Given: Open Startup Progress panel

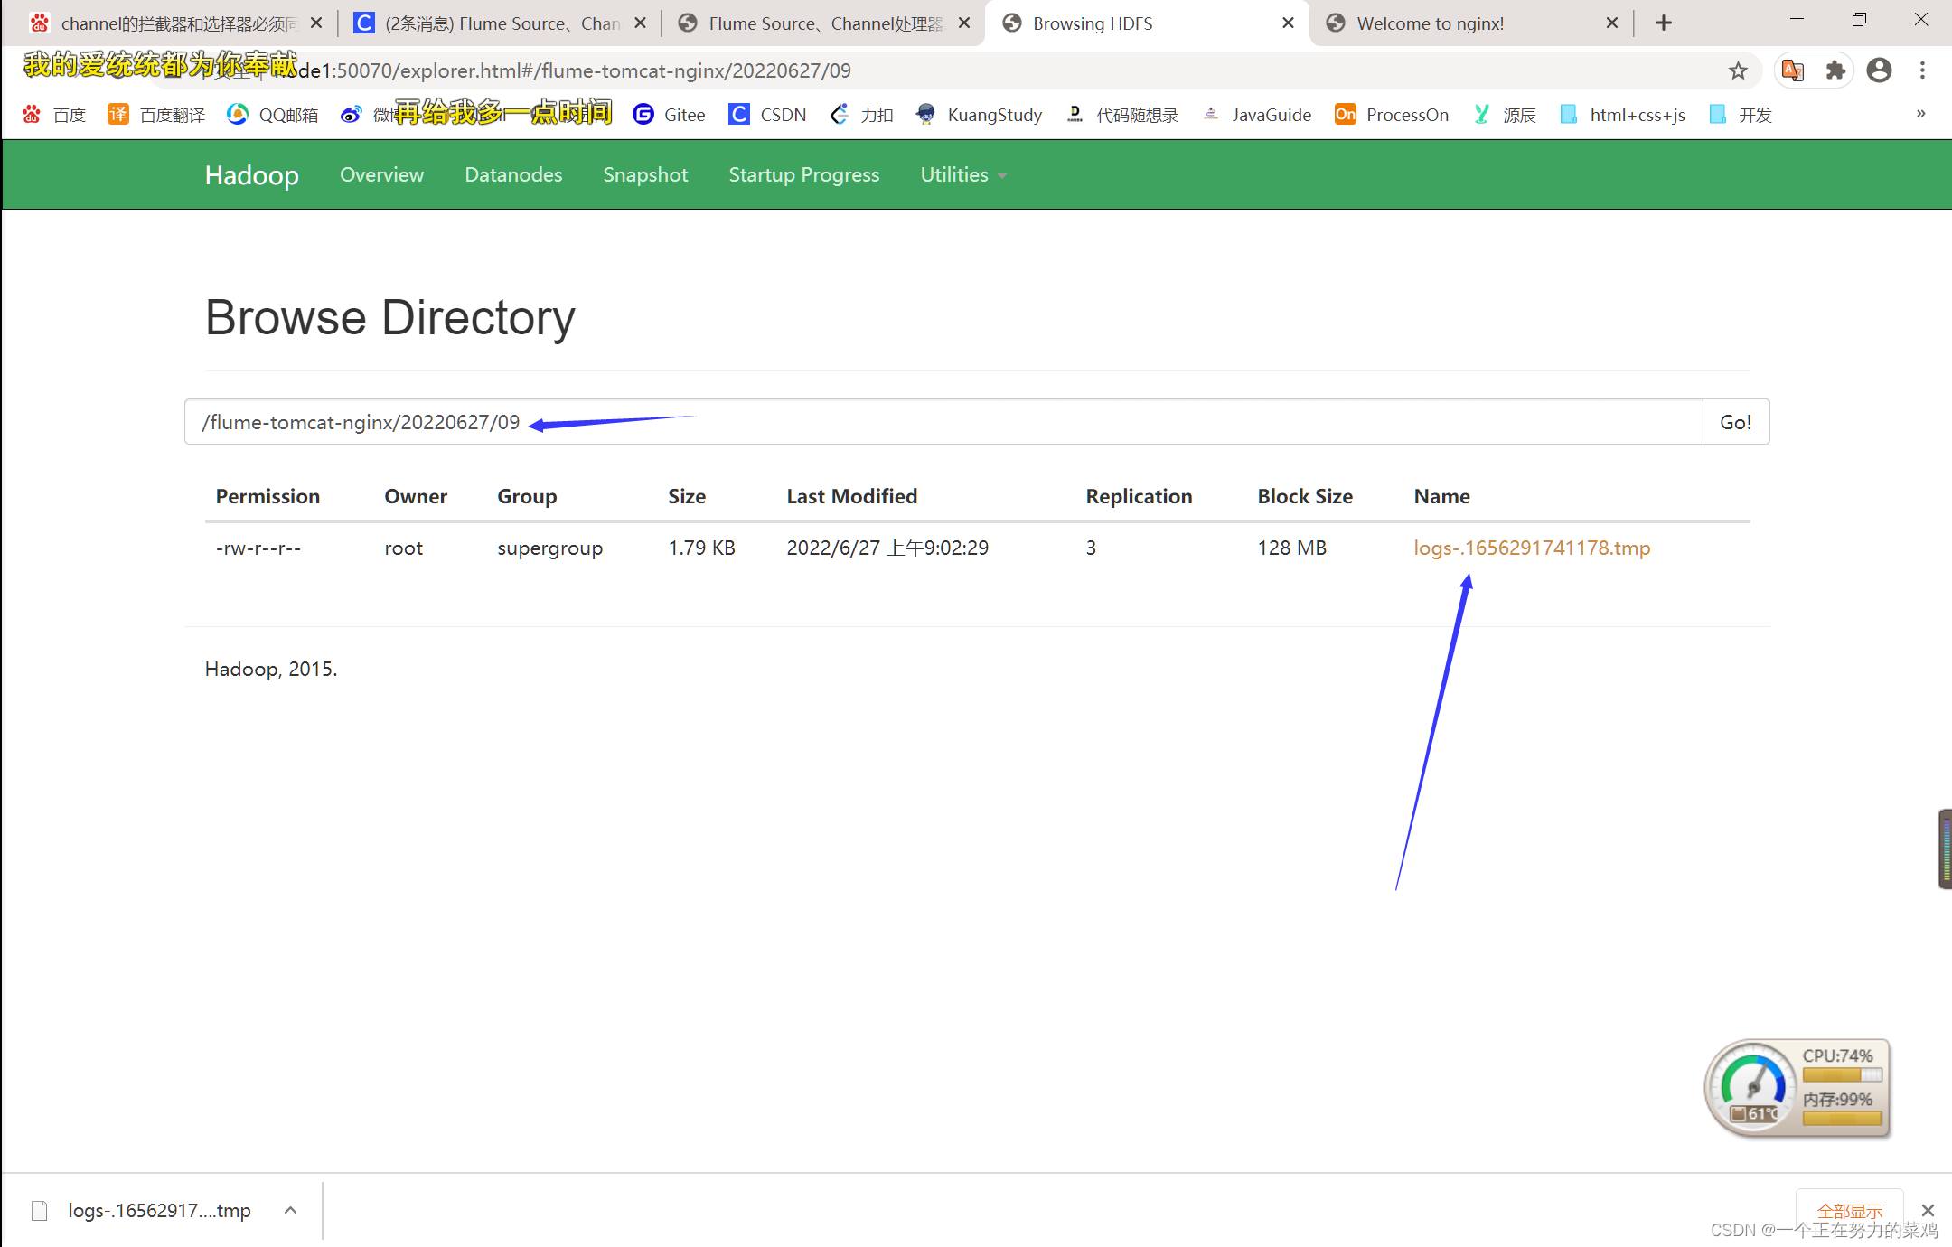Looking at the screenshot, I should [804, 175].
